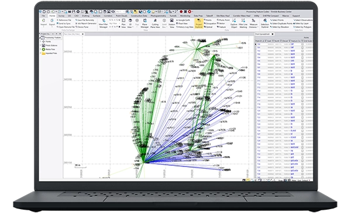Open the Import dropdown arrow
Viewport: 351px width, 219px height.
[44, 27]
